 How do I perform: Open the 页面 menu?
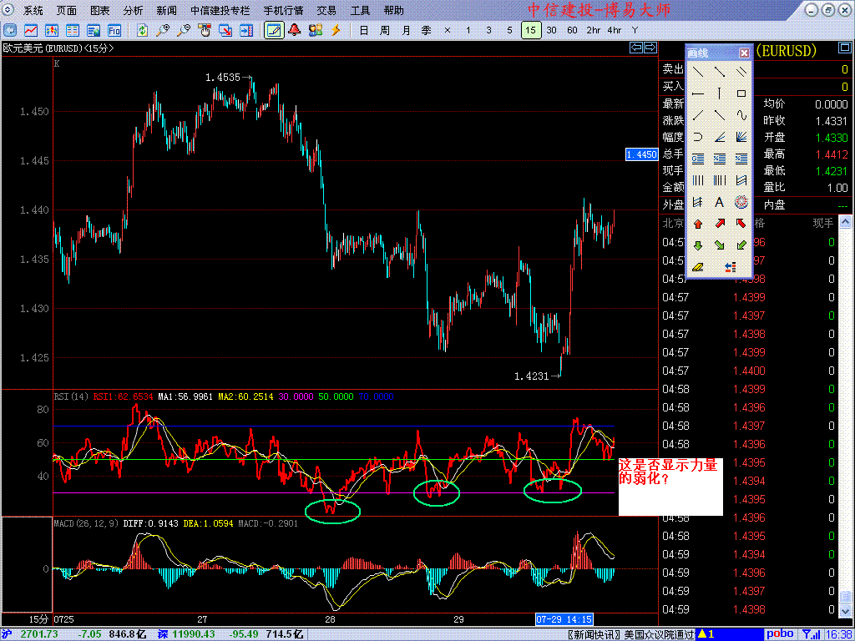coord(67,10)
